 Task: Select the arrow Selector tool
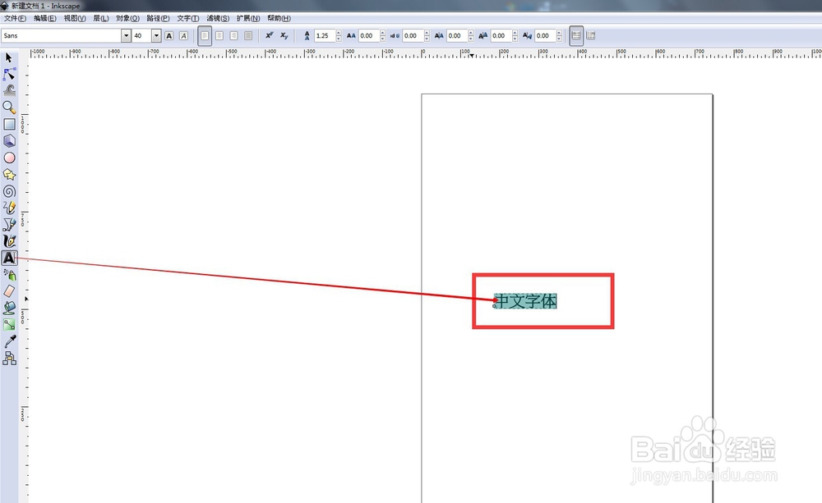coord(9,57)
